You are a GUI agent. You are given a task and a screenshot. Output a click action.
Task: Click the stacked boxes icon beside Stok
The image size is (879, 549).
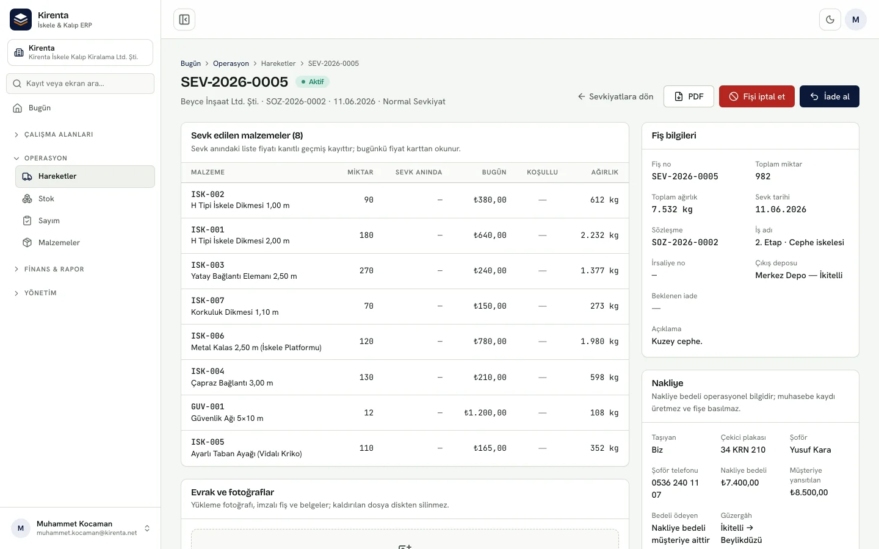tap(27, 199)
